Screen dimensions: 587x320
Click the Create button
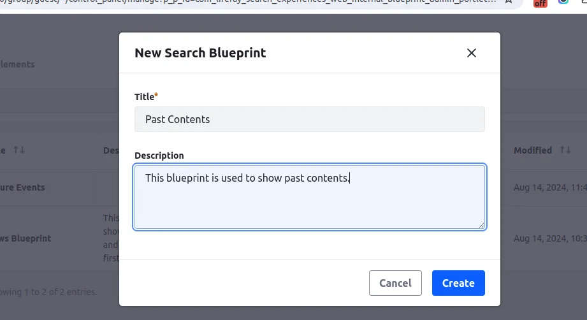click(x=458, y=283)
